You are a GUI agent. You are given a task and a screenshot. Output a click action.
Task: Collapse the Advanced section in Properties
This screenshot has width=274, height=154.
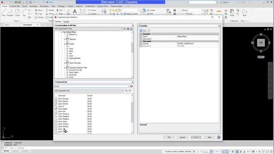click(141, 41)
